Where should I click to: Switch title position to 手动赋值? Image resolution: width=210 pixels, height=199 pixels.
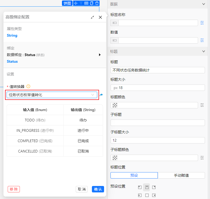pos(181,175)
